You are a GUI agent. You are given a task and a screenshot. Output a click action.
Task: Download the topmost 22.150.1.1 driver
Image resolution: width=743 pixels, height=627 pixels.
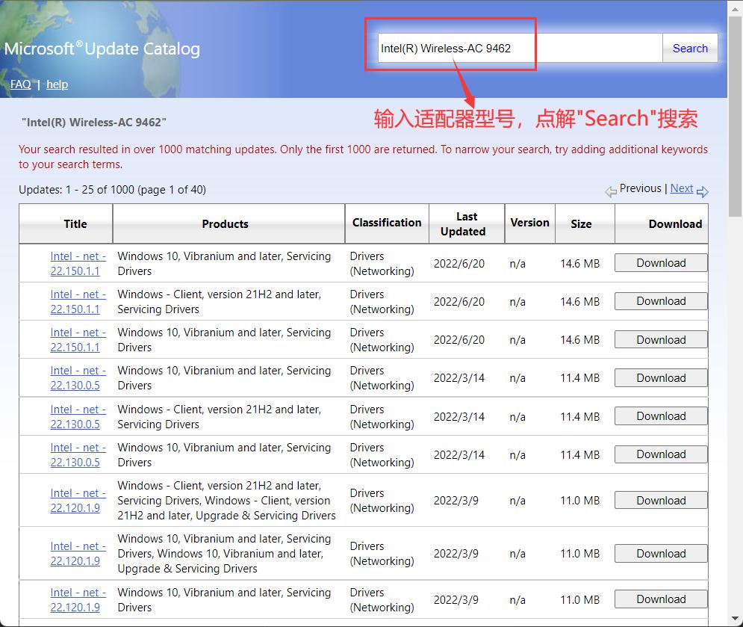660,262
